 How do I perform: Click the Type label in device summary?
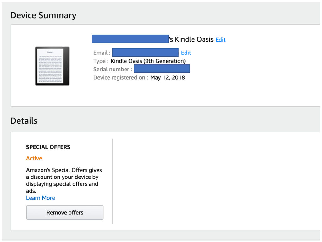[x=101, y=61]
